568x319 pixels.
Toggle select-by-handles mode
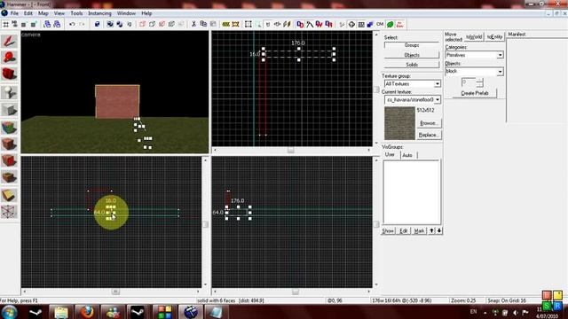tap(248, 24)
